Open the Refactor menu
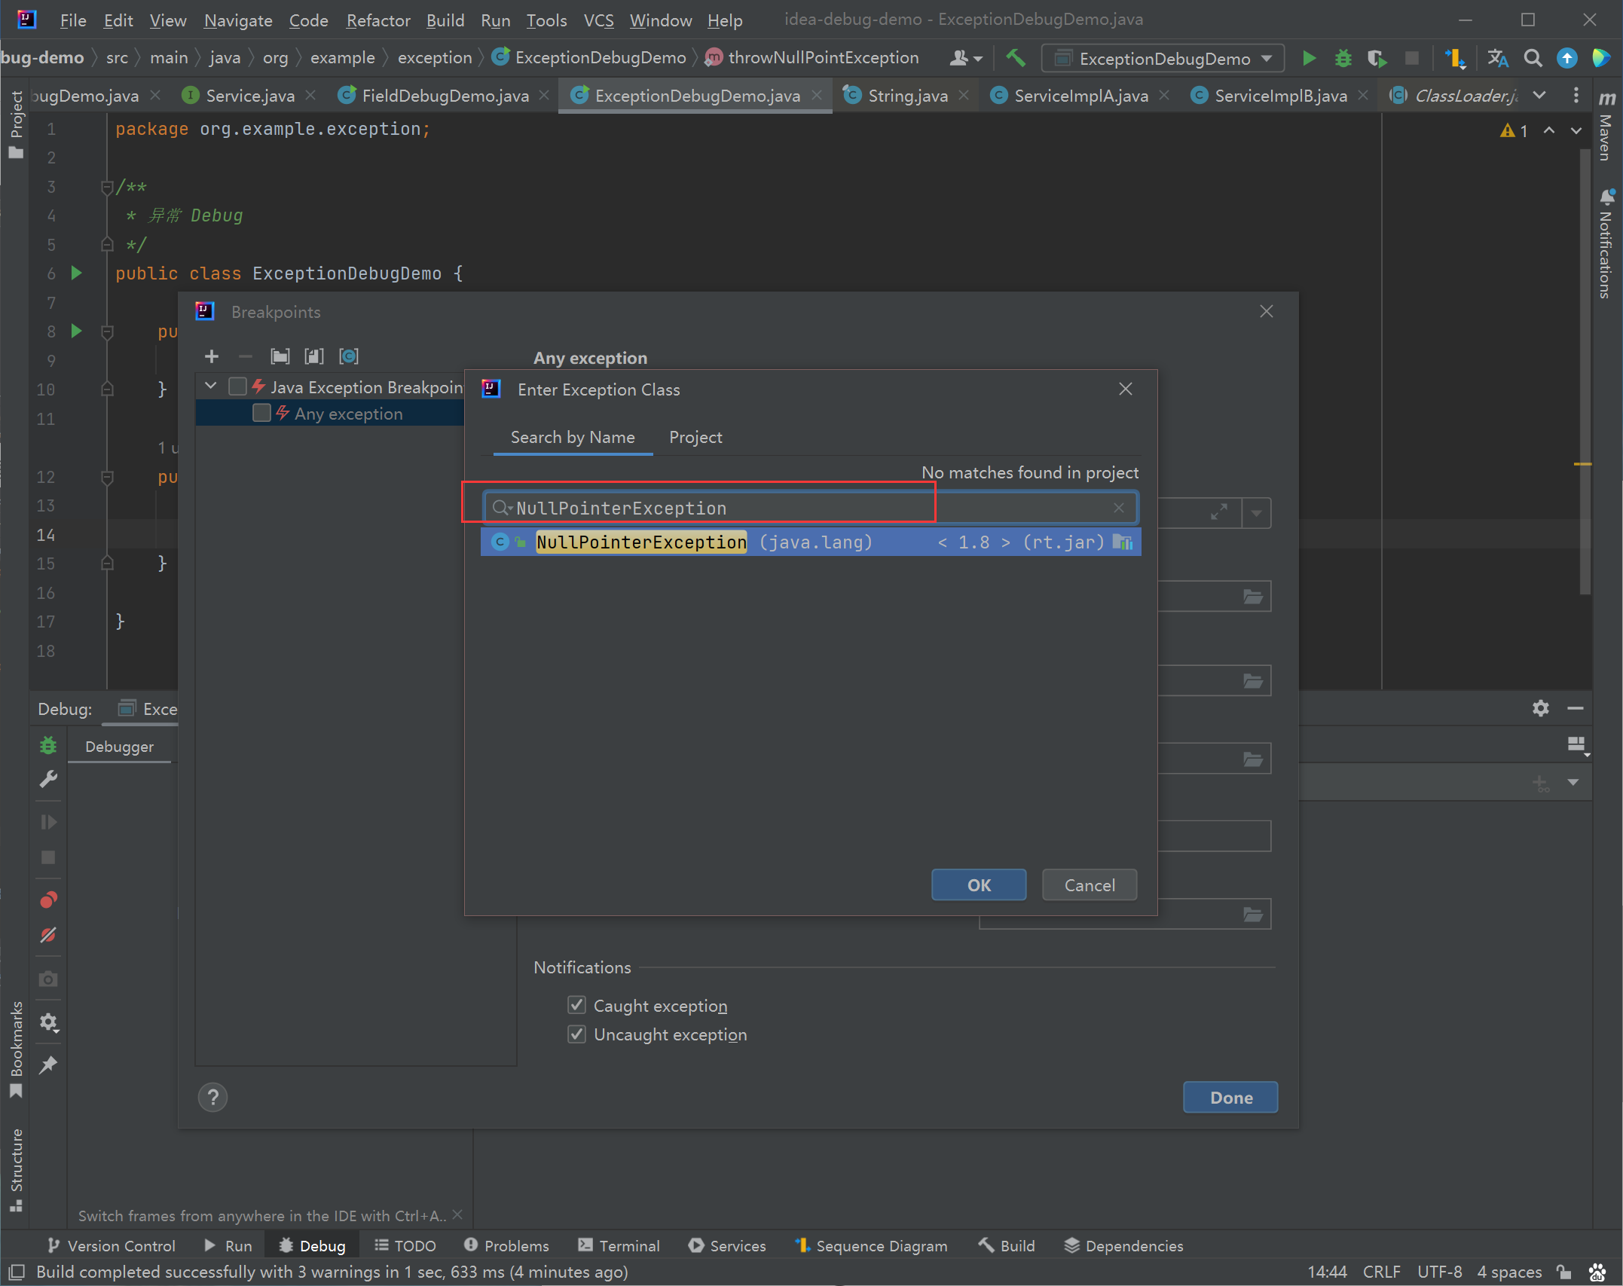The height and width of the screenshot is (1286, 1623). point(377,20)
